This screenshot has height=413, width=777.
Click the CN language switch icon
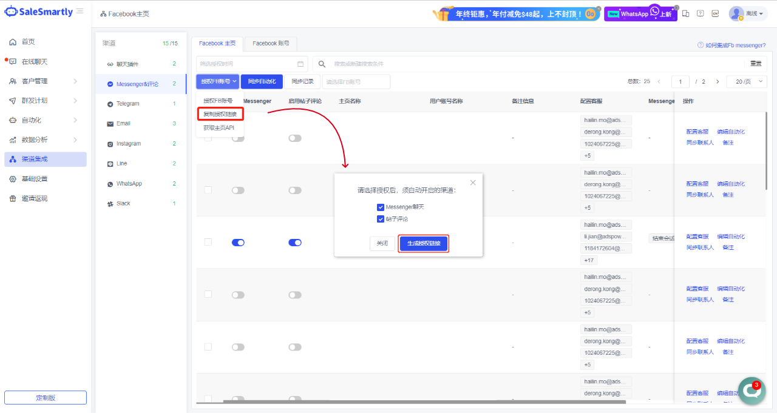point(715,13)
